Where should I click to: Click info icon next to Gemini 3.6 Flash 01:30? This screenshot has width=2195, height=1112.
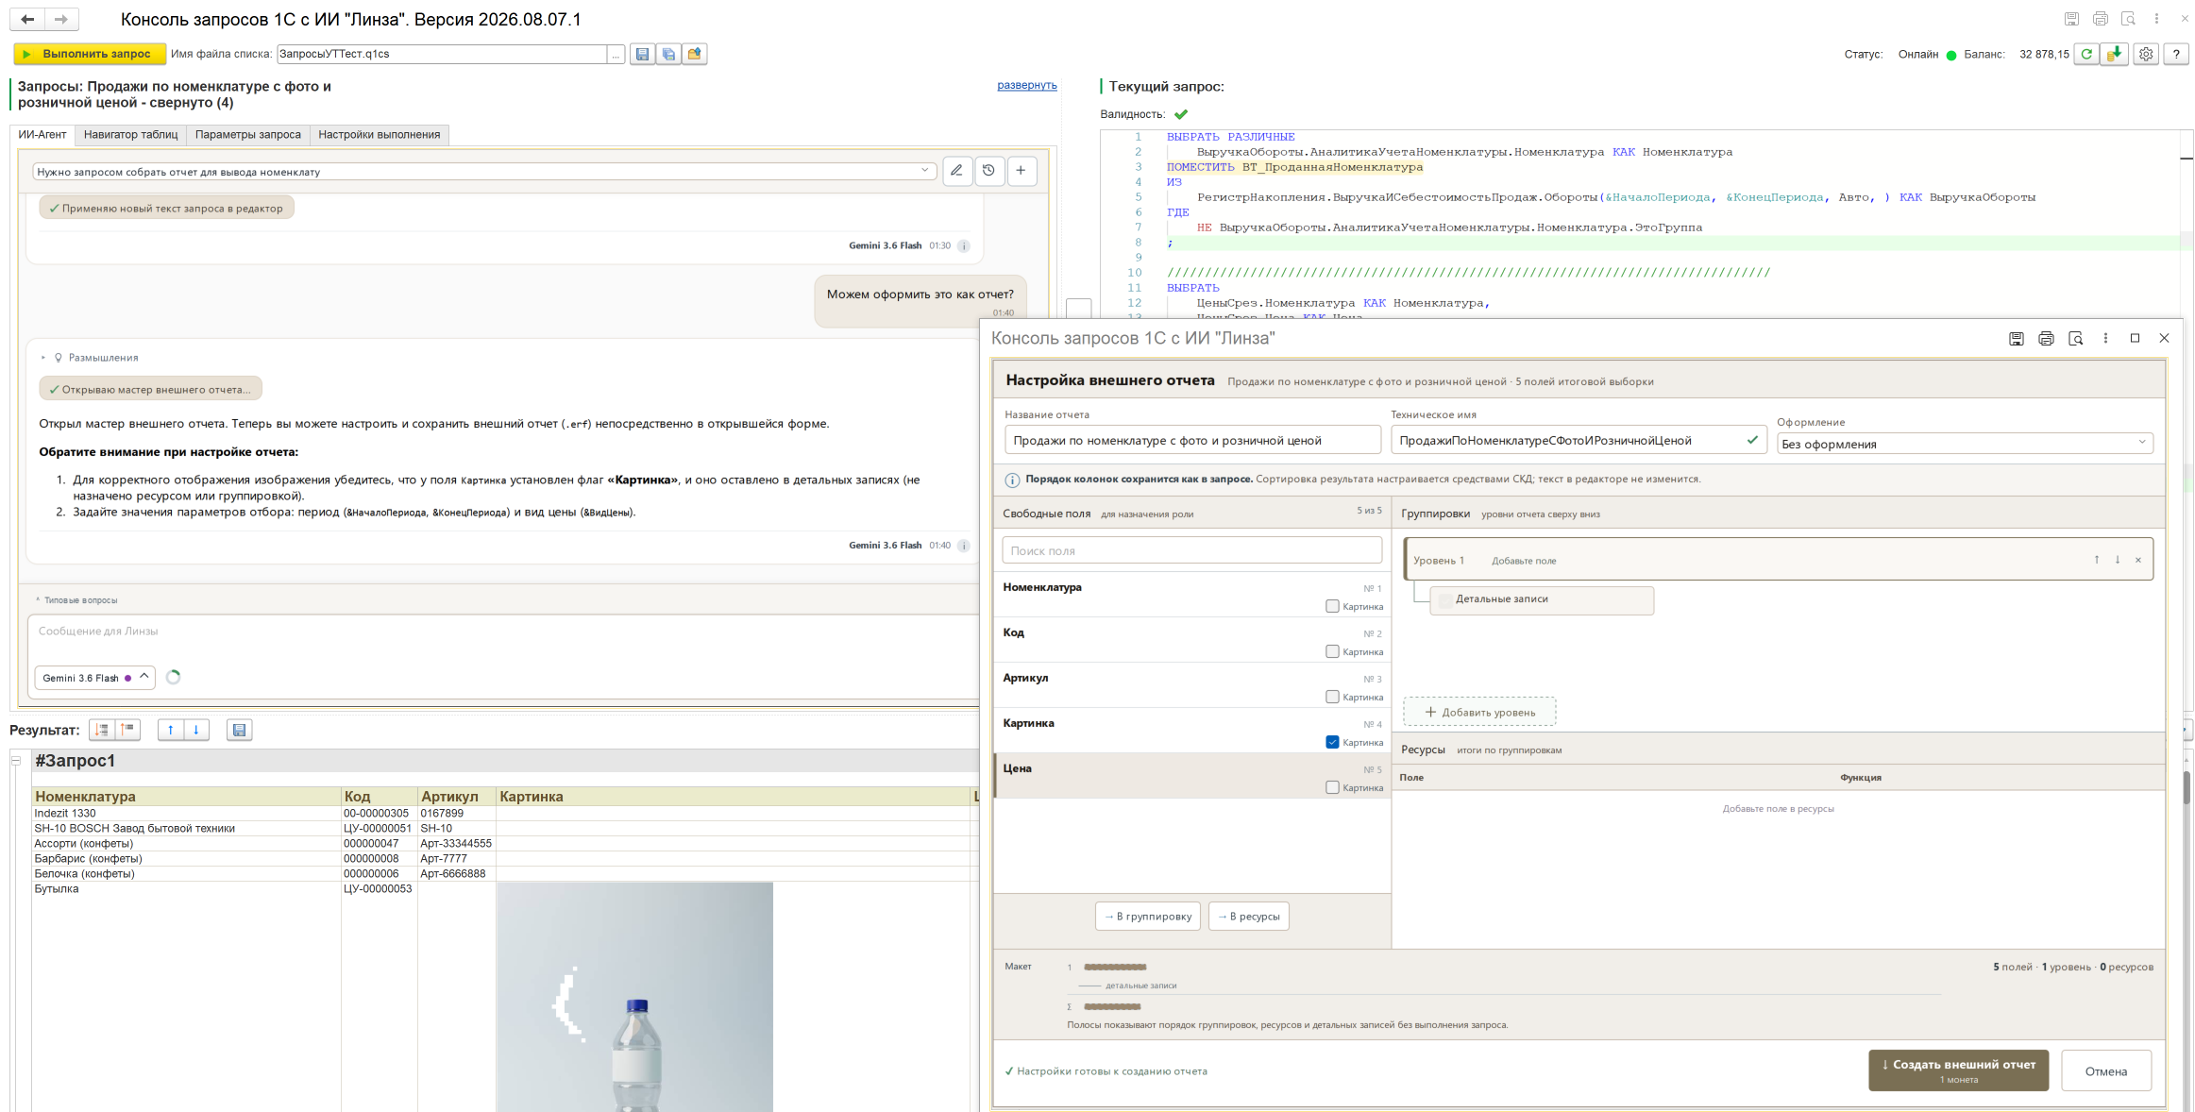click(x=963, y=245)
